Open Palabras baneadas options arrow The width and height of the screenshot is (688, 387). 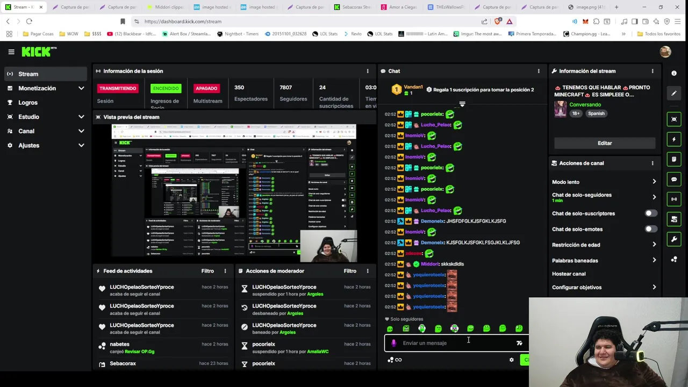[x=654, y=260]
